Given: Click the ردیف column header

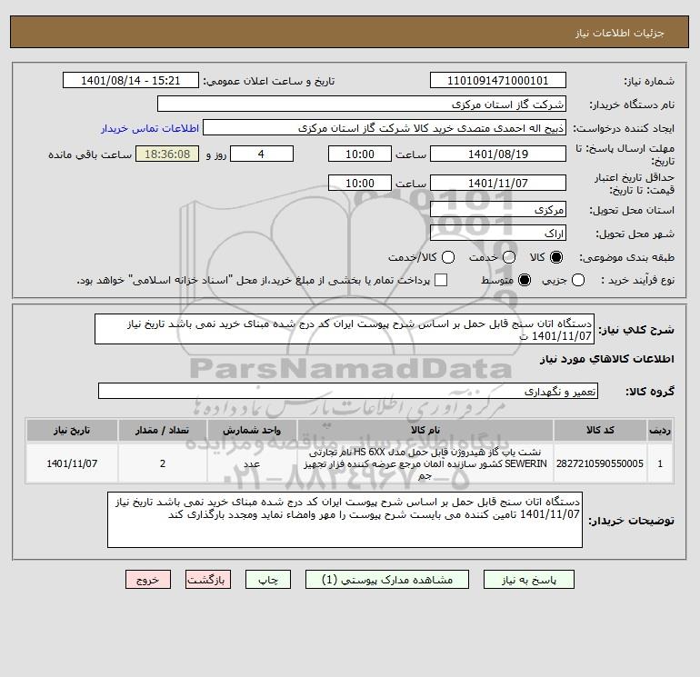Looking at the screenshot, I should point(660,430).
